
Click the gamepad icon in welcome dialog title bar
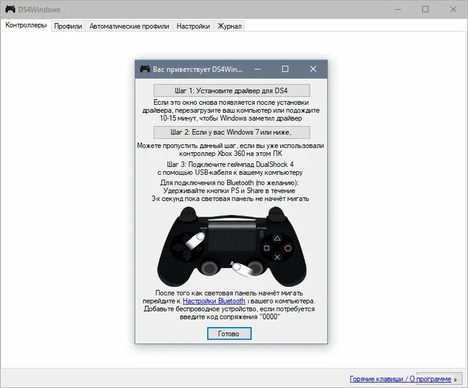tap(145, 69)
